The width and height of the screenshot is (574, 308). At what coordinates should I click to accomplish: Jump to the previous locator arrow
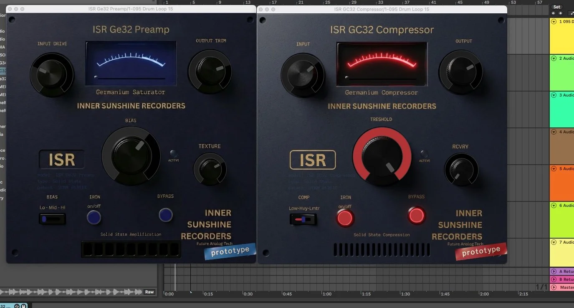(x=554, y=13)
